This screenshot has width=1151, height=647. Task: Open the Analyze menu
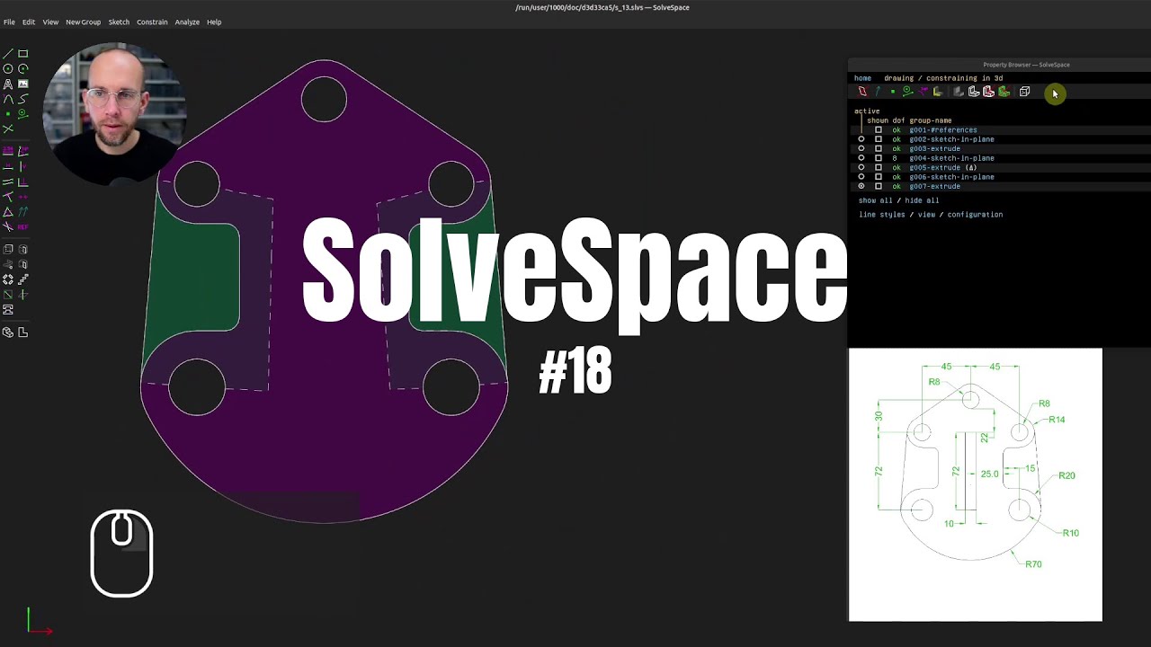coord(187,22)
